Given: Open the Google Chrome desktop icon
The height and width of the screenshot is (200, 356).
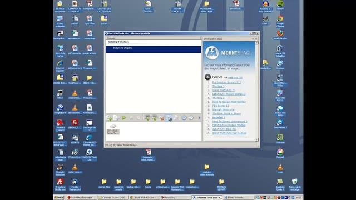Looking at the screenshot, I should pyautogui.click(x=280, y=21).
